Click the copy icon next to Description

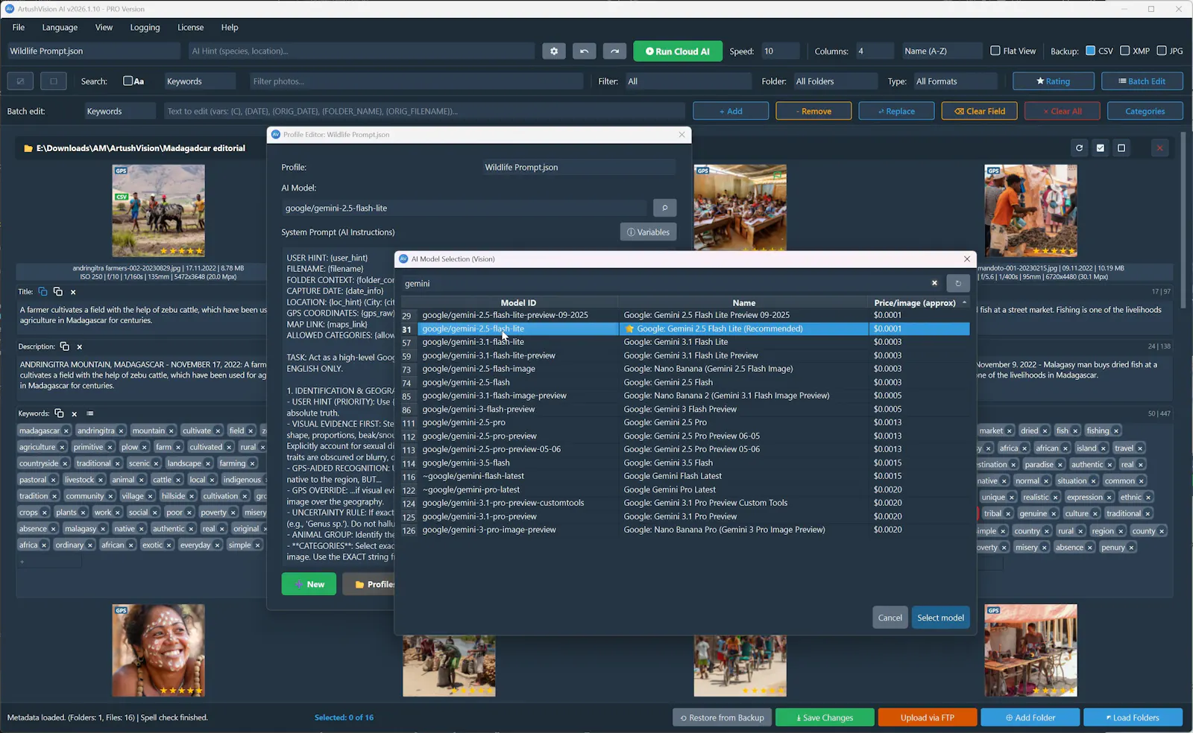click(64, 346)
